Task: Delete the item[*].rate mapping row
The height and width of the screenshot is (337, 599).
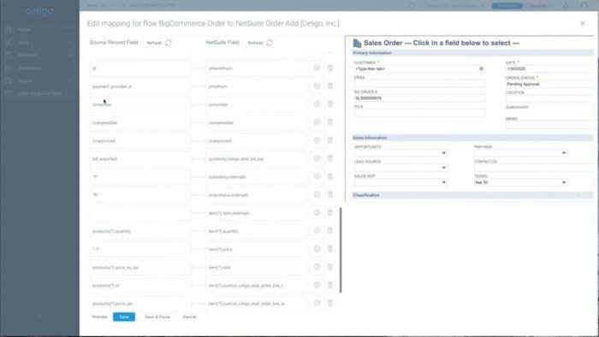Action: tap(330, 267)
